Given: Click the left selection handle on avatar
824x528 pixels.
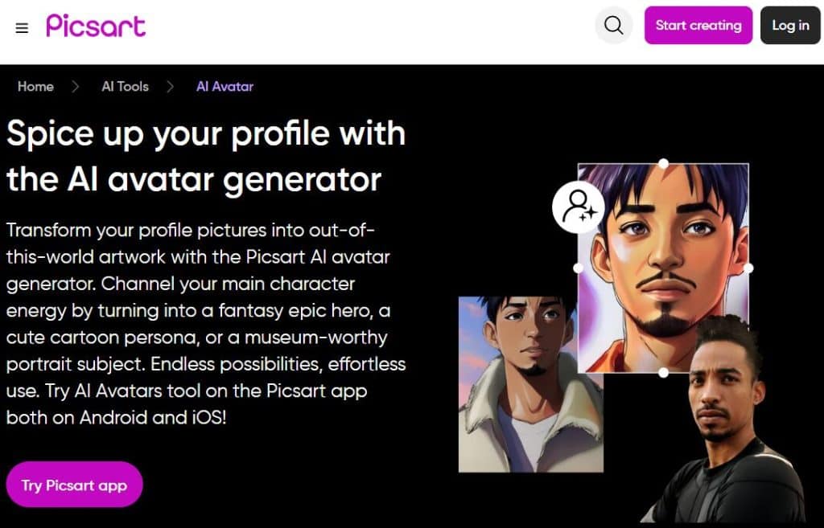Looking at the screenshot, I should pyautogui.click(x=578, y=268).
